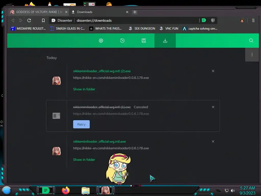Open a new tab with plus button
The height and width of the screenshot is (196, 261).
tap(135, 12)
